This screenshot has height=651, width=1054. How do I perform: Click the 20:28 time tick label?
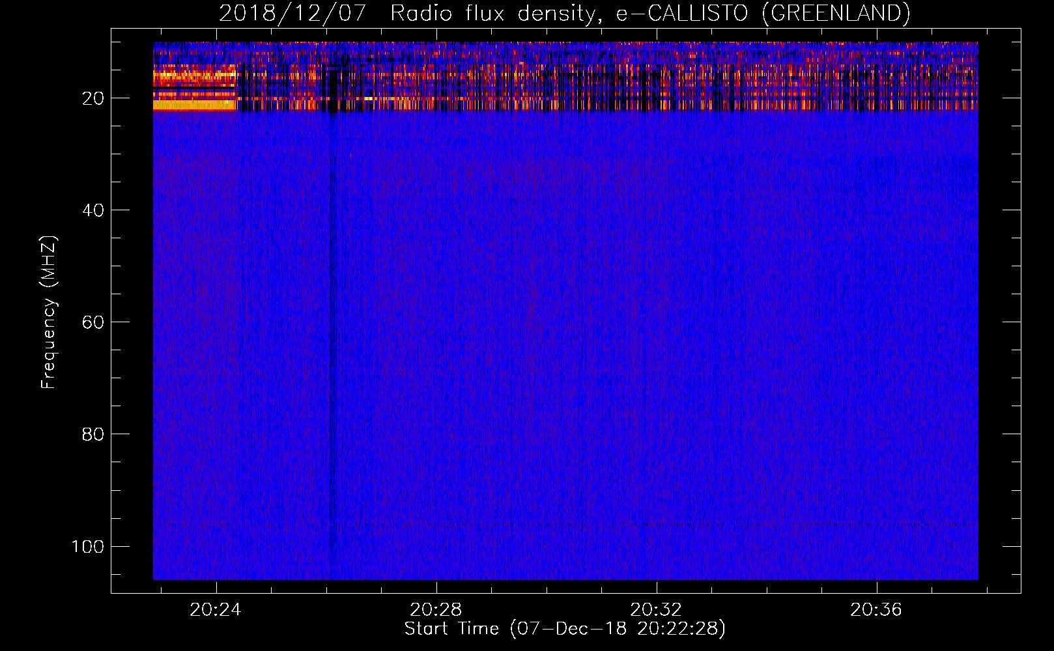coord(436,610)
